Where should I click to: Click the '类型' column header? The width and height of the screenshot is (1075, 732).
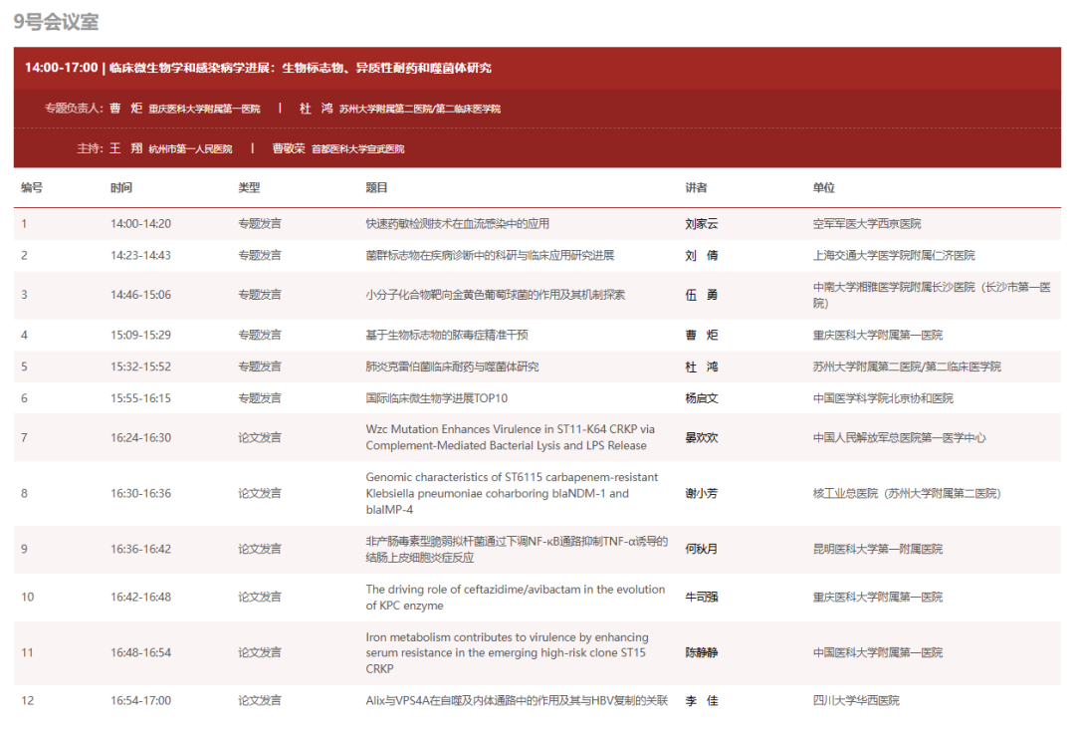click(249, 188)
